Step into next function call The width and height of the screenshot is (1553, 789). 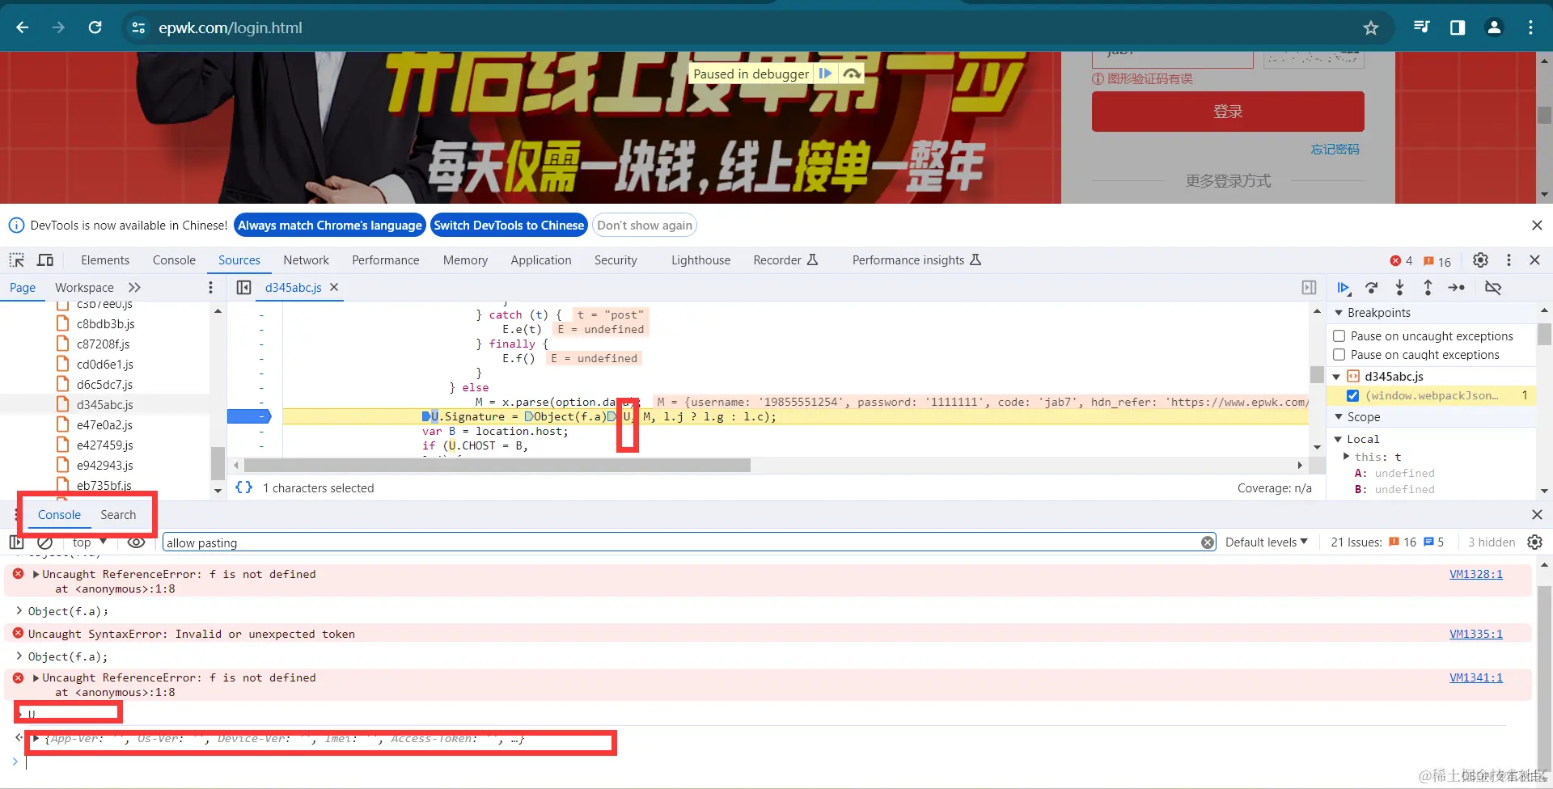click(1400, 288)
